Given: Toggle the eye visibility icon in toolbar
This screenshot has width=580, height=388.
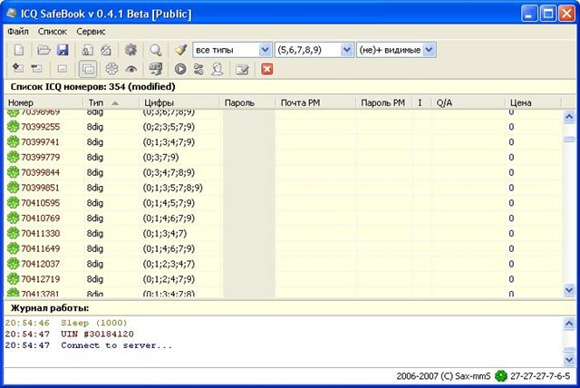Looking at the screenshot, I should (132, 69).
